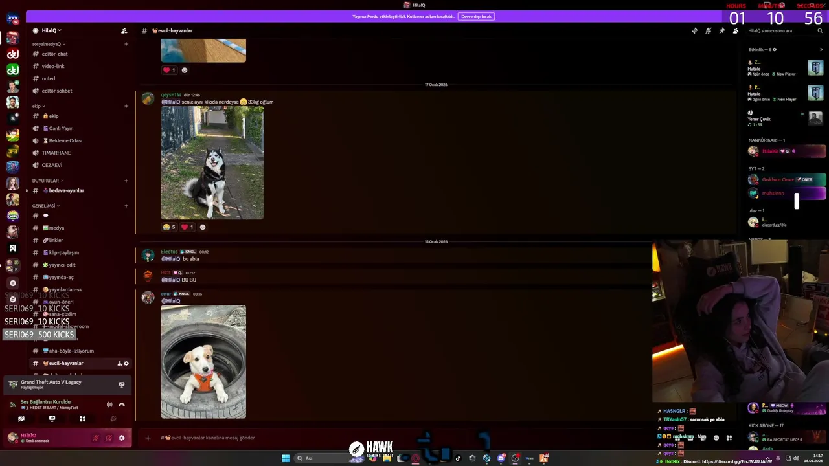Open Yener Çevik listening activity card
This screenshot has height=466, width=829.
tap(786, 118)
